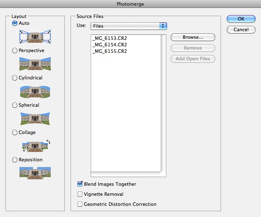Uncheck Blend Images Together
261x217 pixels.
tap(80, 184)
